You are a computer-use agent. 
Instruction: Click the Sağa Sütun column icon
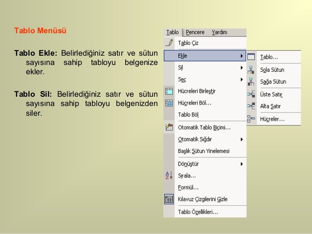251,82
